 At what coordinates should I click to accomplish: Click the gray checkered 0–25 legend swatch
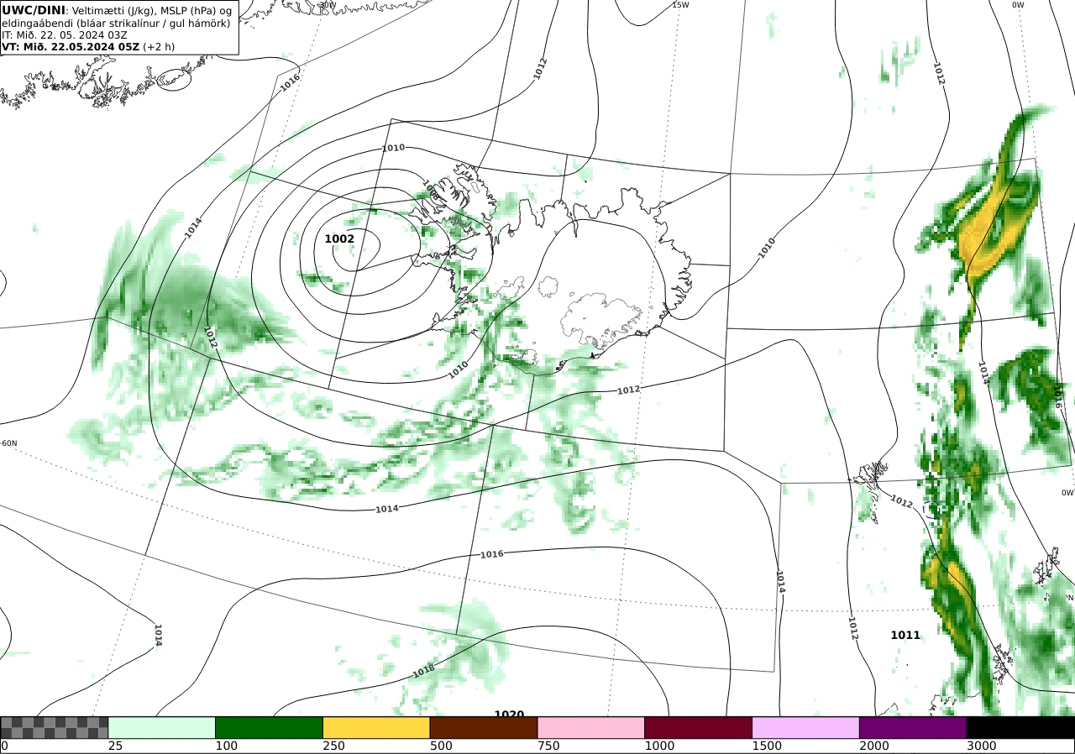click(x=55, y=727)
